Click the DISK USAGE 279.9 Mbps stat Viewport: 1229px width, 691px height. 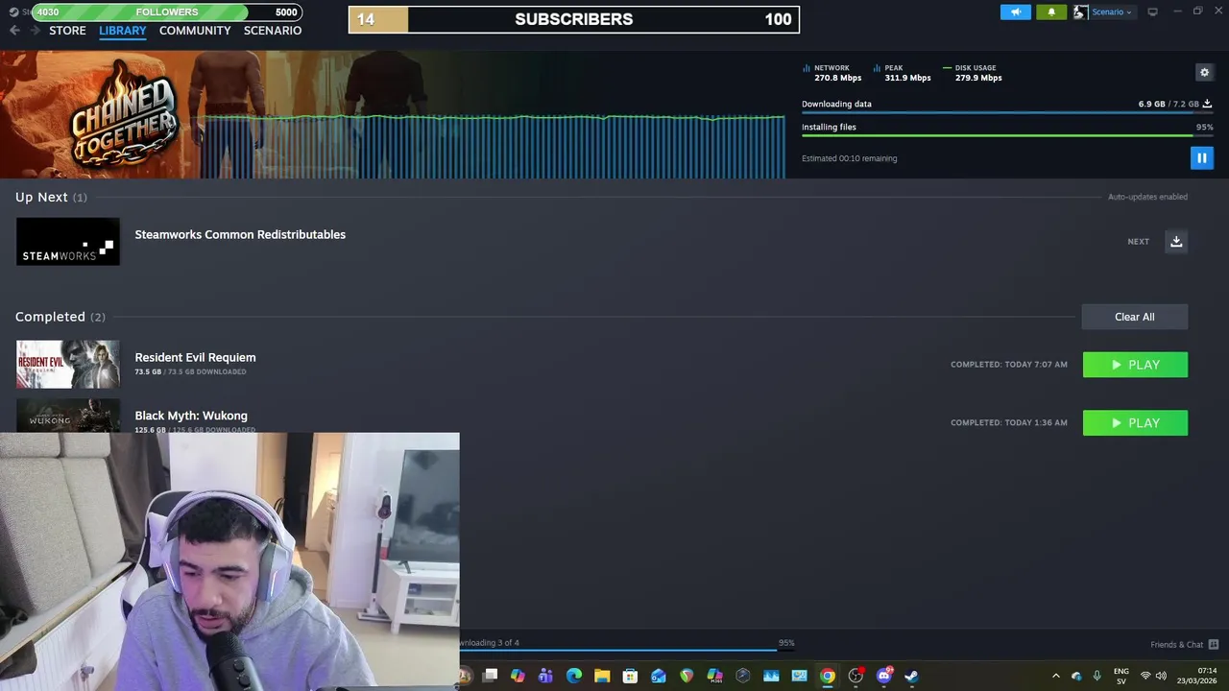click(x=973, y=73)
